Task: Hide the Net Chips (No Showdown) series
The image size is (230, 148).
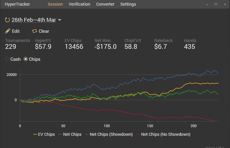Action: pyautogui.click(x=163, y=134)
